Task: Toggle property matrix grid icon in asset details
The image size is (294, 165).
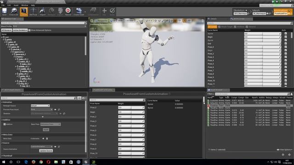Action: (x=79, y=98)
